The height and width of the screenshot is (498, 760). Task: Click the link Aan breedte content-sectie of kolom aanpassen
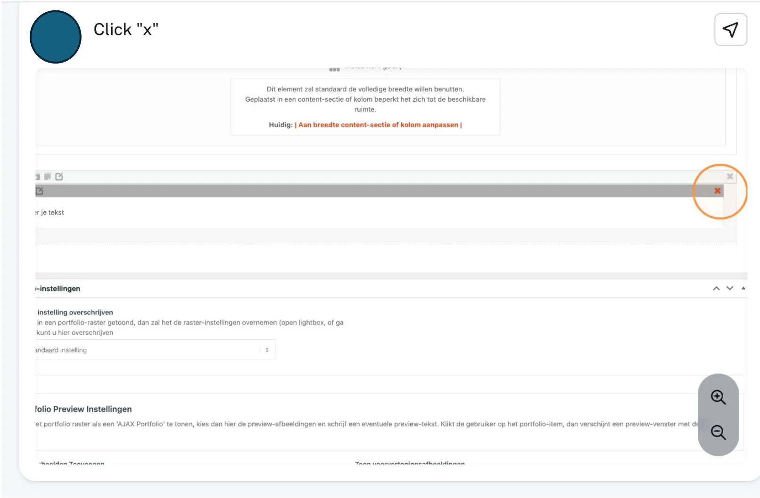tap(378, 125)
